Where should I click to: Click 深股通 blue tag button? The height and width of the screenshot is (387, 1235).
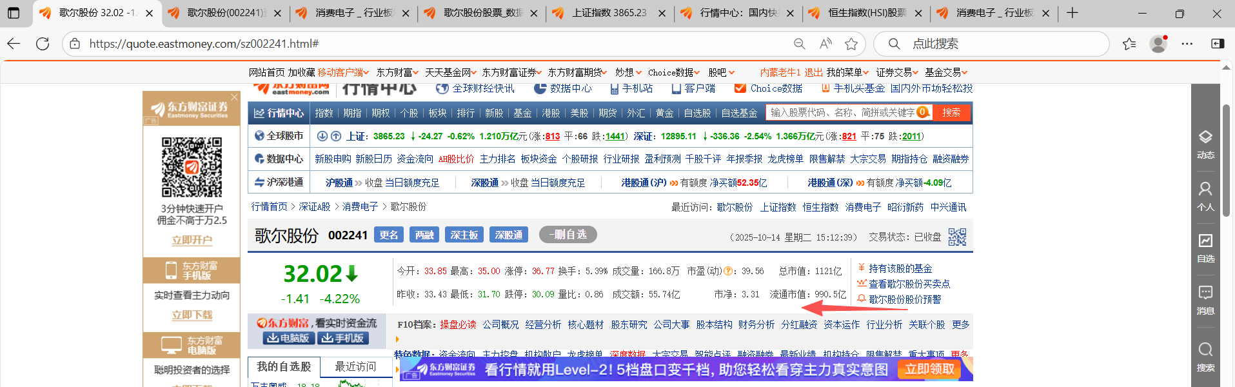click(509, 235)
